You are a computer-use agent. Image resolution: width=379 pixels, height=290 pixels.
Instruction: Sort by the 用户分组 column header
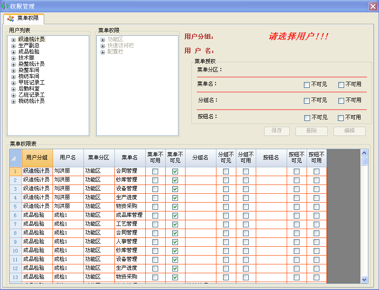[x=37, y=158]
